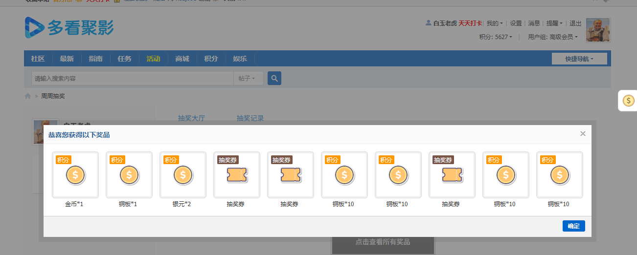Click the search input field
Screen dimensions: 637x255
[x=133, y=78]
